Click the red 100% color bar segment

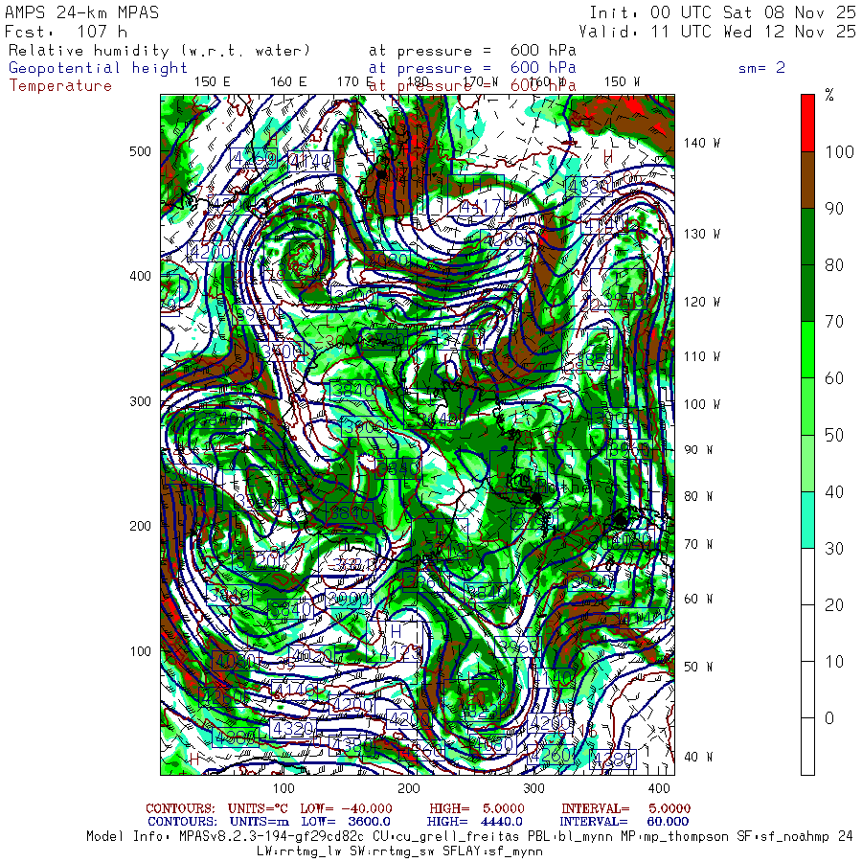807,124
